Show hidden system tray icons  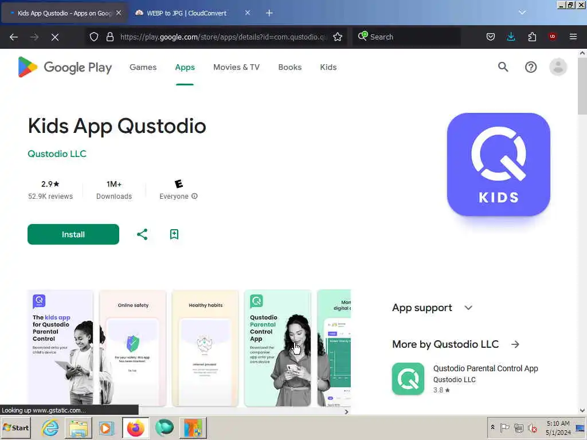(492, 427)
